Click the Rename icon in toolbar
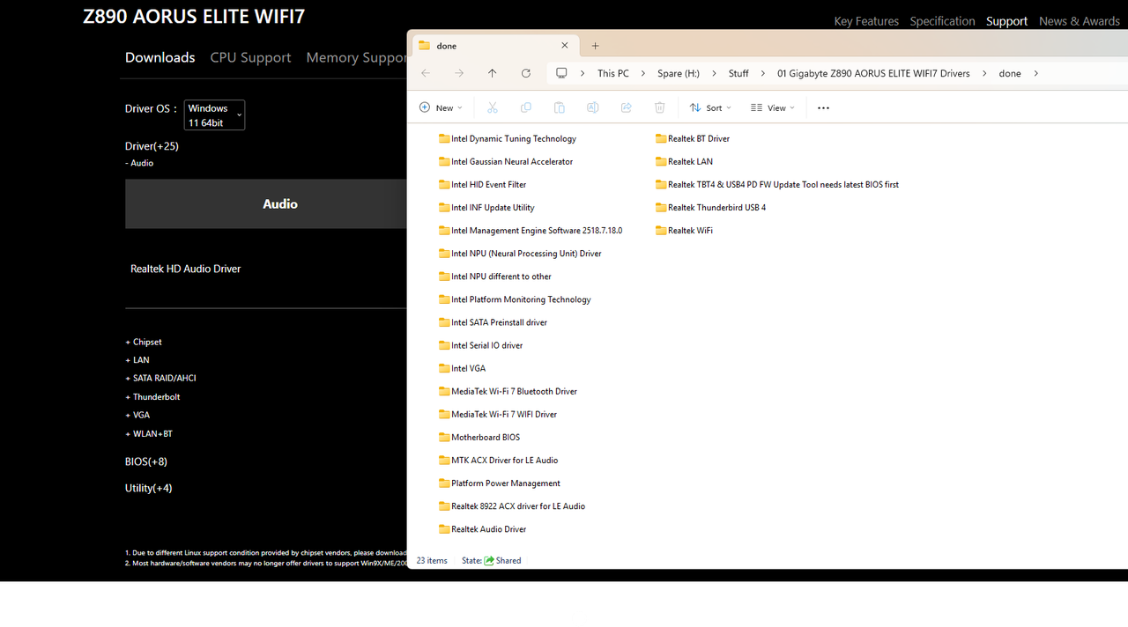 click(x=593, y=107)
